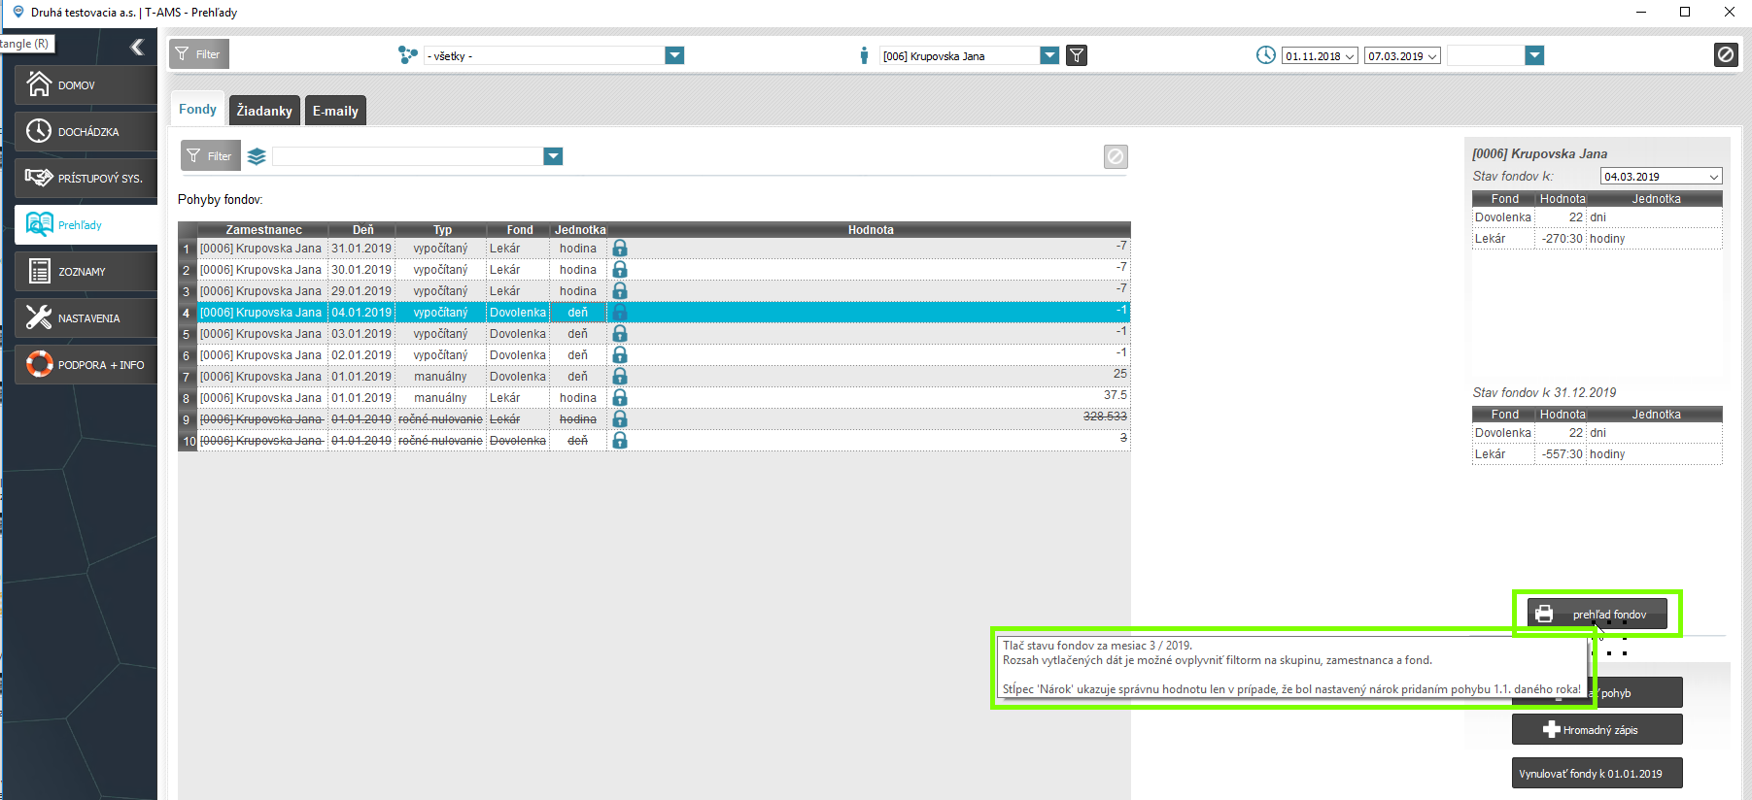
Task: Select Lekár -557:30 row in year-end table
Action: pyautogui.click(x=1597, y=454)
